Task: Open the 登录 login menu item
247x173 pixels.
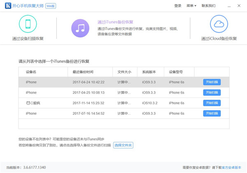Action: pos(177,6)
